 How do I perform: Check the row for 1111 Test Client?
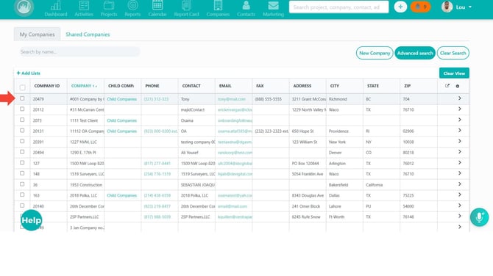[x=22, y=120]
